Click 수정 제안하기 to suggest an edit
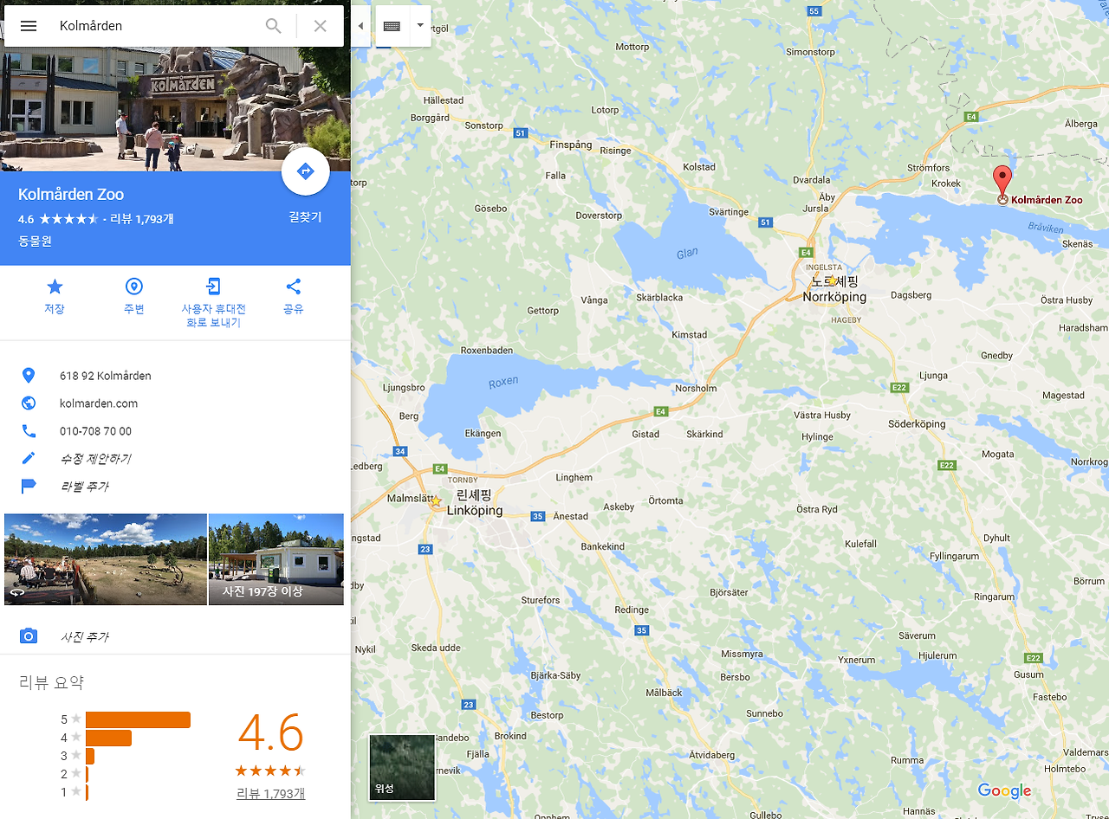 point(95,459)
